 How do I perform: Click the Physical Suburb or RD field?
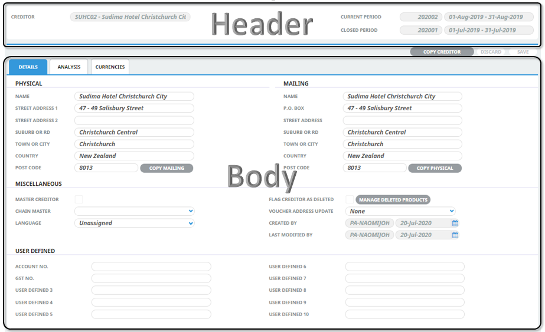click(x=134, y=132)
